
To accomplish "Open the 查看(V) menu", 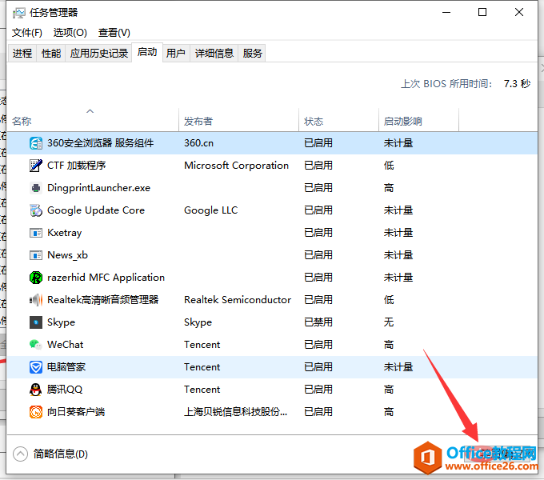I will point(114,33).
